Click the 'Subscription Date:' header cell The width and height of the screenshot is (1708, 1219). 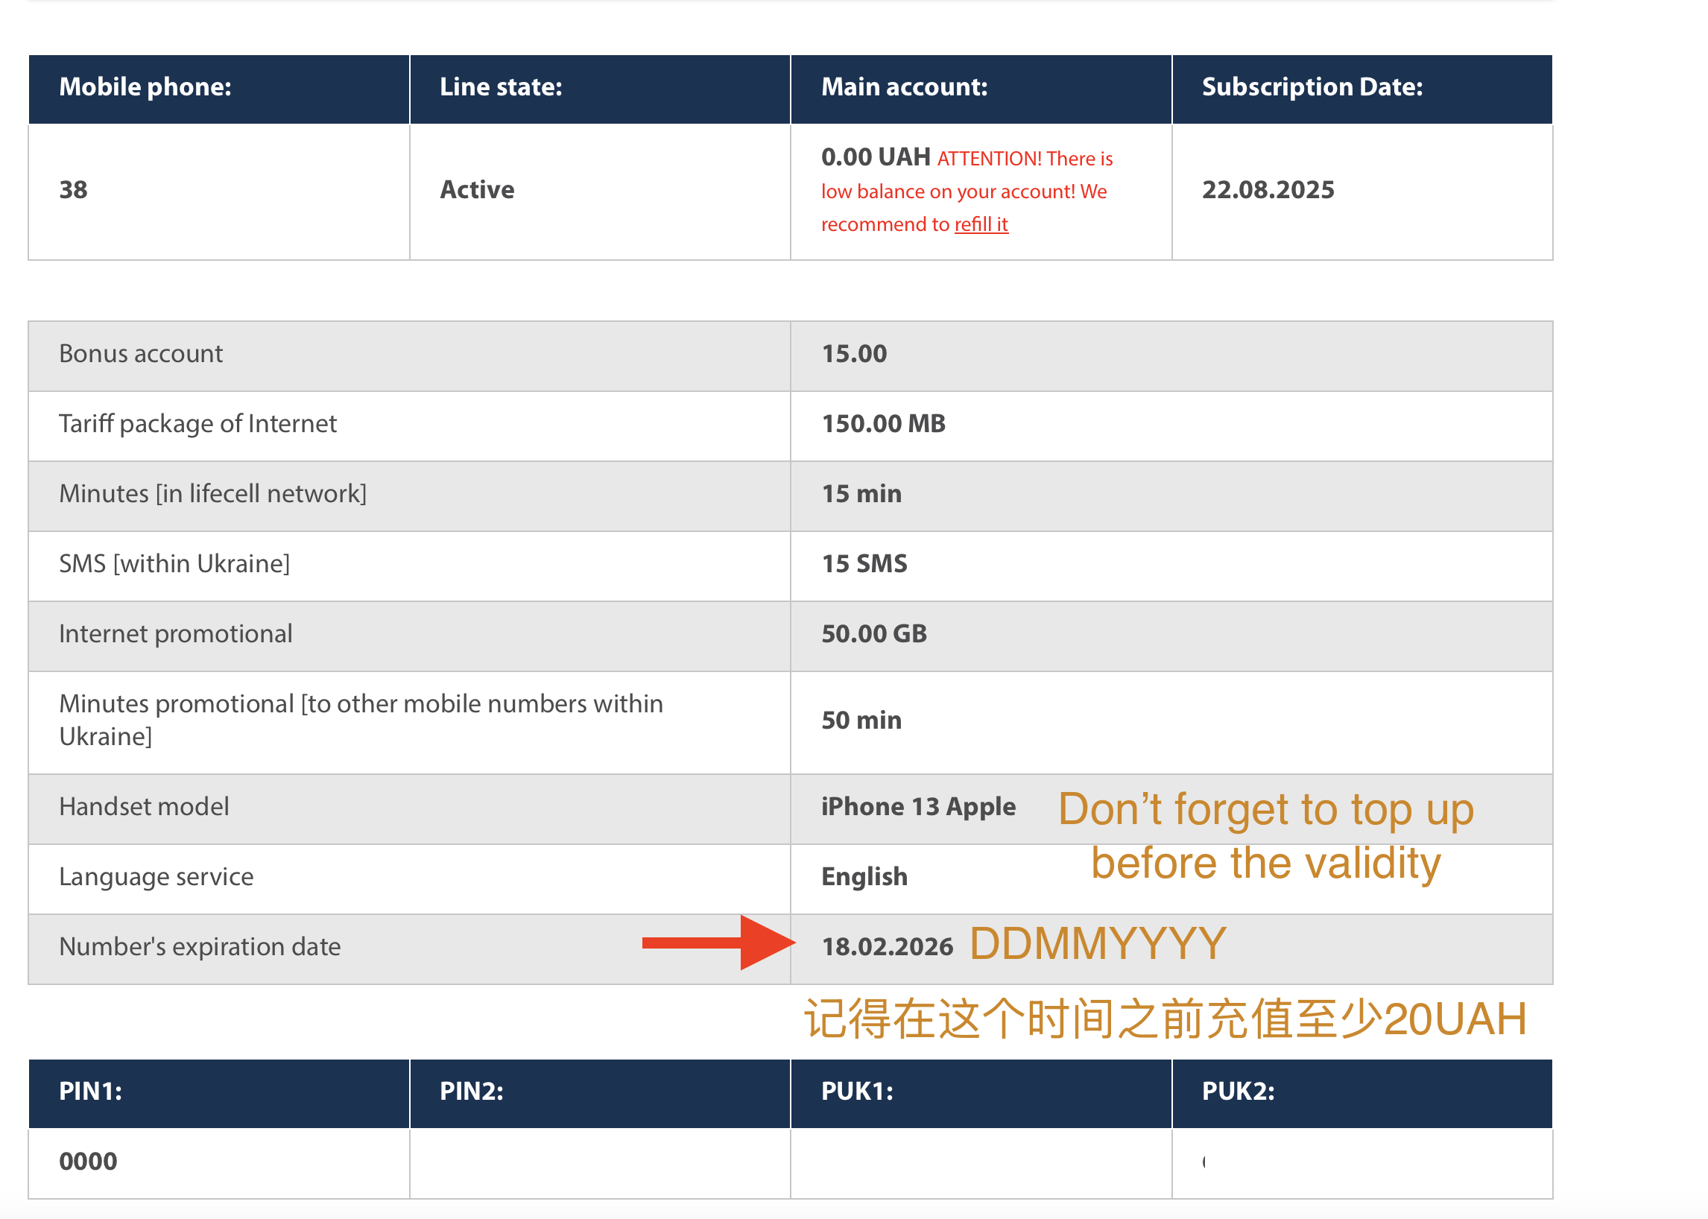pos(1312,87)
